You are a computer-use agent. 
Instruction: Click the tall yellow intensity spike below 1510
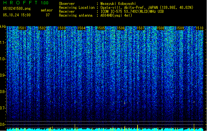(x=194, y=127)
